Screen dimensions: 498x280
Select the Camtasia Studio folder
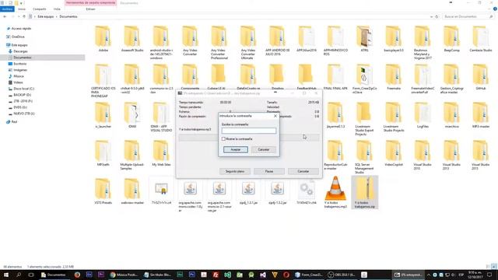coord(481,39)
